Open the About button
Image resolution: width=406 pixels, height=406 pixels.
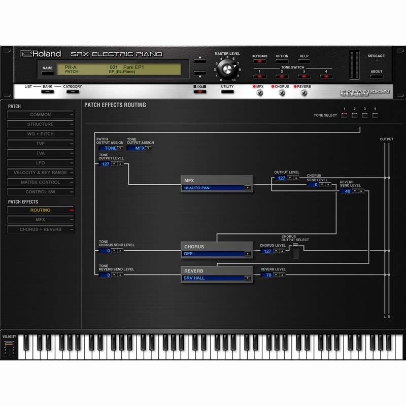[376, 77]
